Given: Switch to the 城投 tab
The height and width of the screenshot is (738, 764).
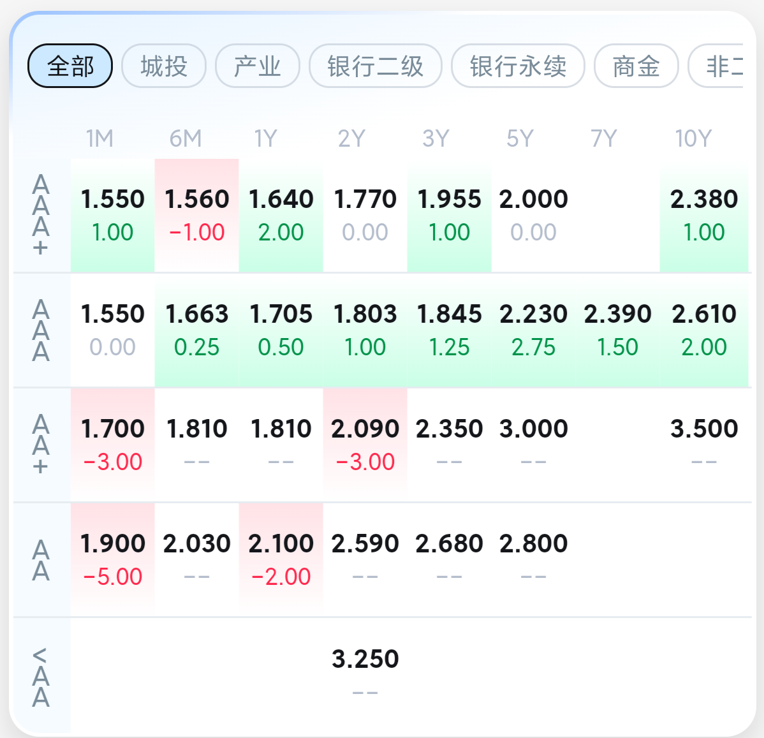Looking at the screenshot, I should [164, 66].
